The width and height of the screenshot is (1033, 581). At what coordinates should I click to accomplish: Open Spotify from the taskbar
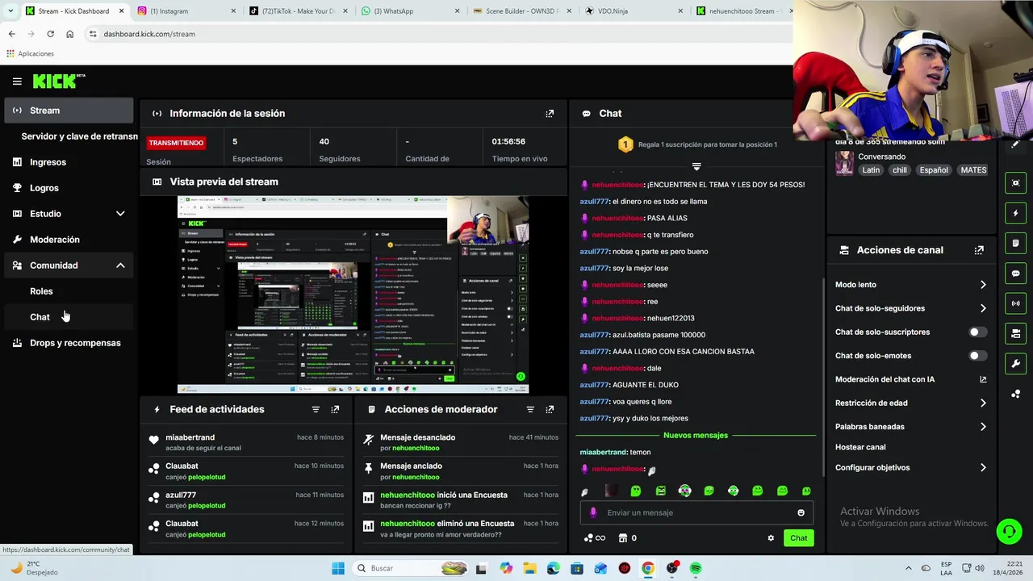click(x=695, y=568)
